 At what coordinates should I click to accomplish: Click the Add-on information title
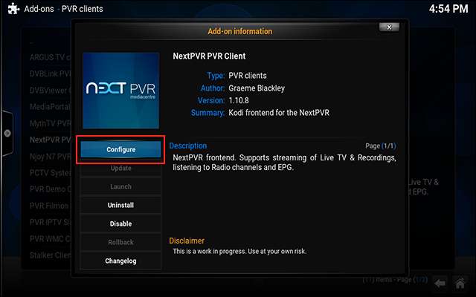click(239, 31)
